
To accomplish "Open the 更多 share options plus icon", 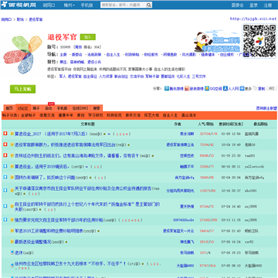I will pos(242,89).
